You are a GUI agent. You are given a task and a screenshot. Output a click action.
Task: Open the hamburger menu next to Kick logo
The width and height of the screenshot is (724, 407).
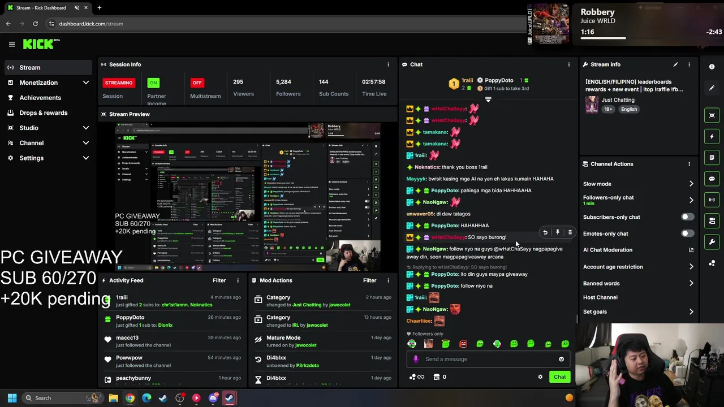point(12,44)
